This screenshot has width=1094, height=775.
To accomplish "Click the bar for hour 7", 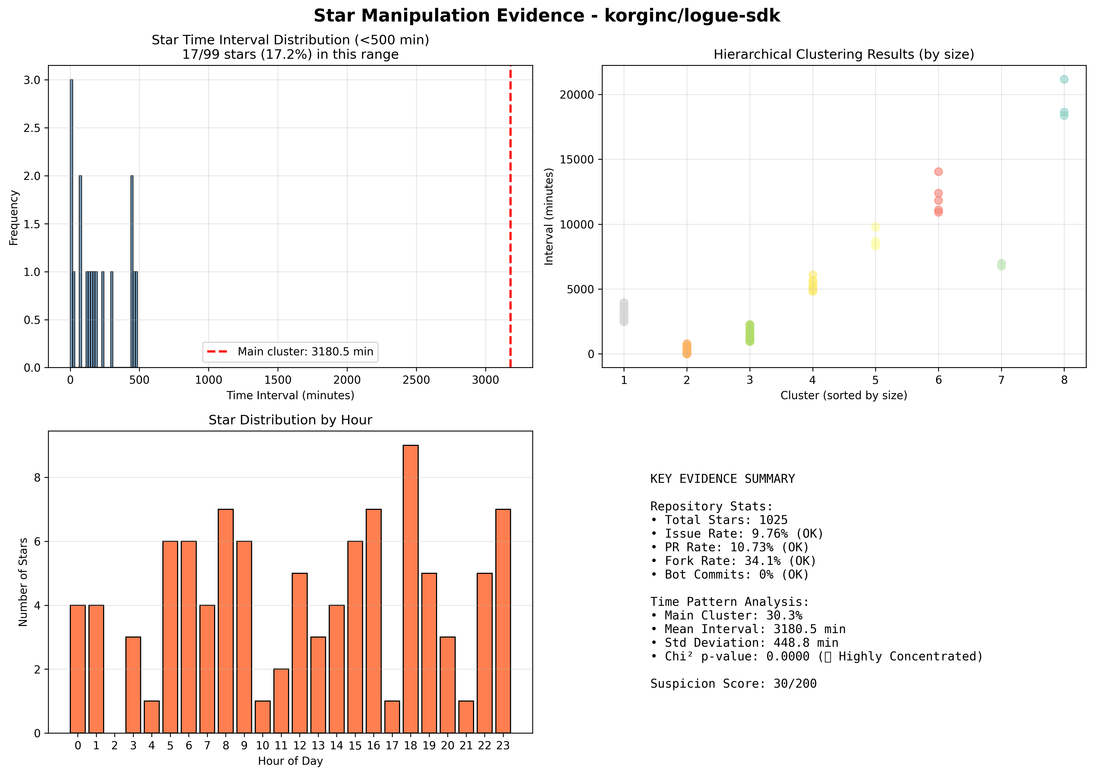I will tap(207, 669).
